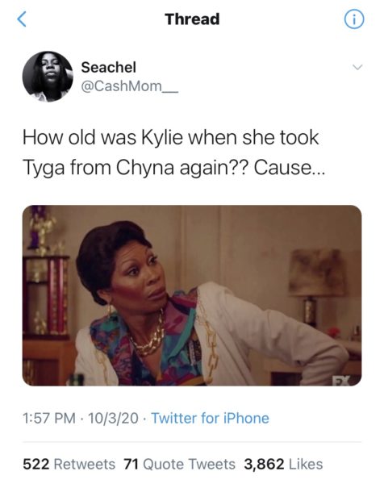Open the thread info icon
384x484 pixels.
pos(354,19)
